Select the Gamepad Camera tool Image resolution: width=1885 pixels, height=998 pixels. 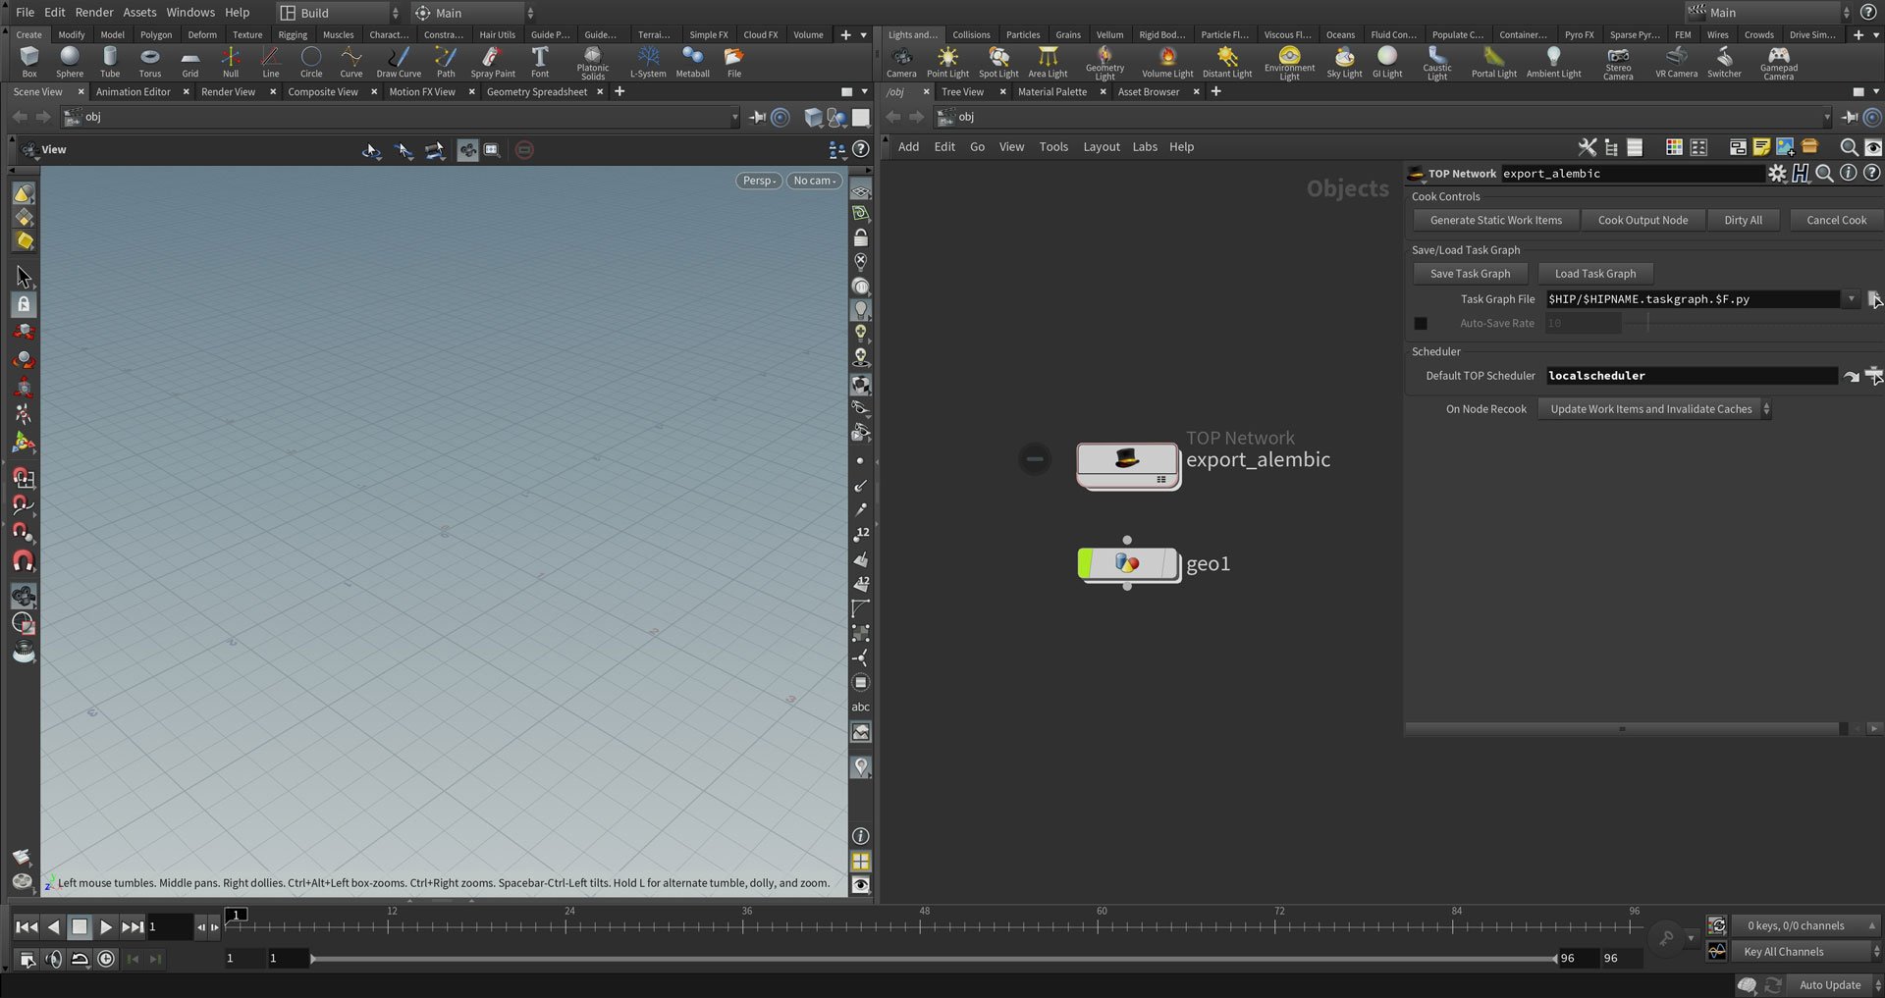click(1778, 63)
